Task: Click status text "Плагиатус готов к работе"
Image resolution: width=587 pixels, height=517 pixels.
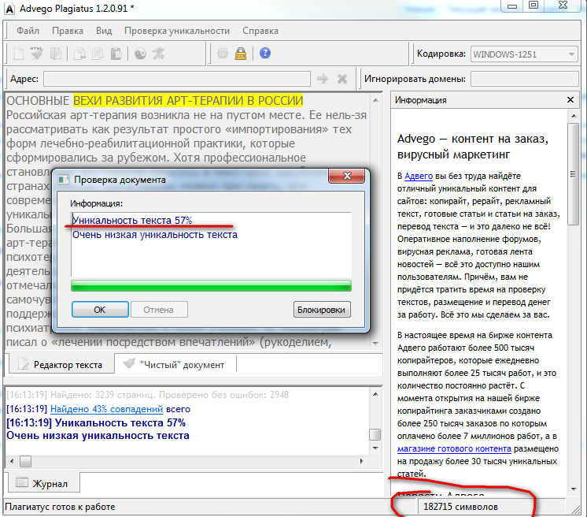Action: (60, 507)
